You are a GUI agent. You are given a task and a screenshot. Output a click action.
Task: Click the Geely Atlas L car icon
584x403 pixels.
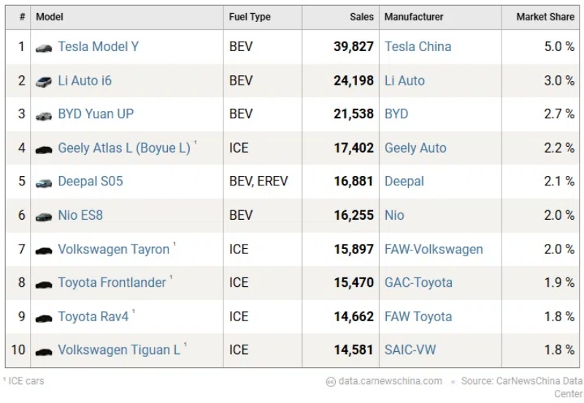click(x=44, y=149)
